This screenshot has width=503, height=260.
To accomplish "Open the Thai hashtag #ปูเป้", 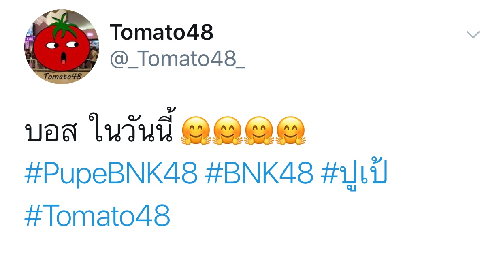I will pos(354,174).
